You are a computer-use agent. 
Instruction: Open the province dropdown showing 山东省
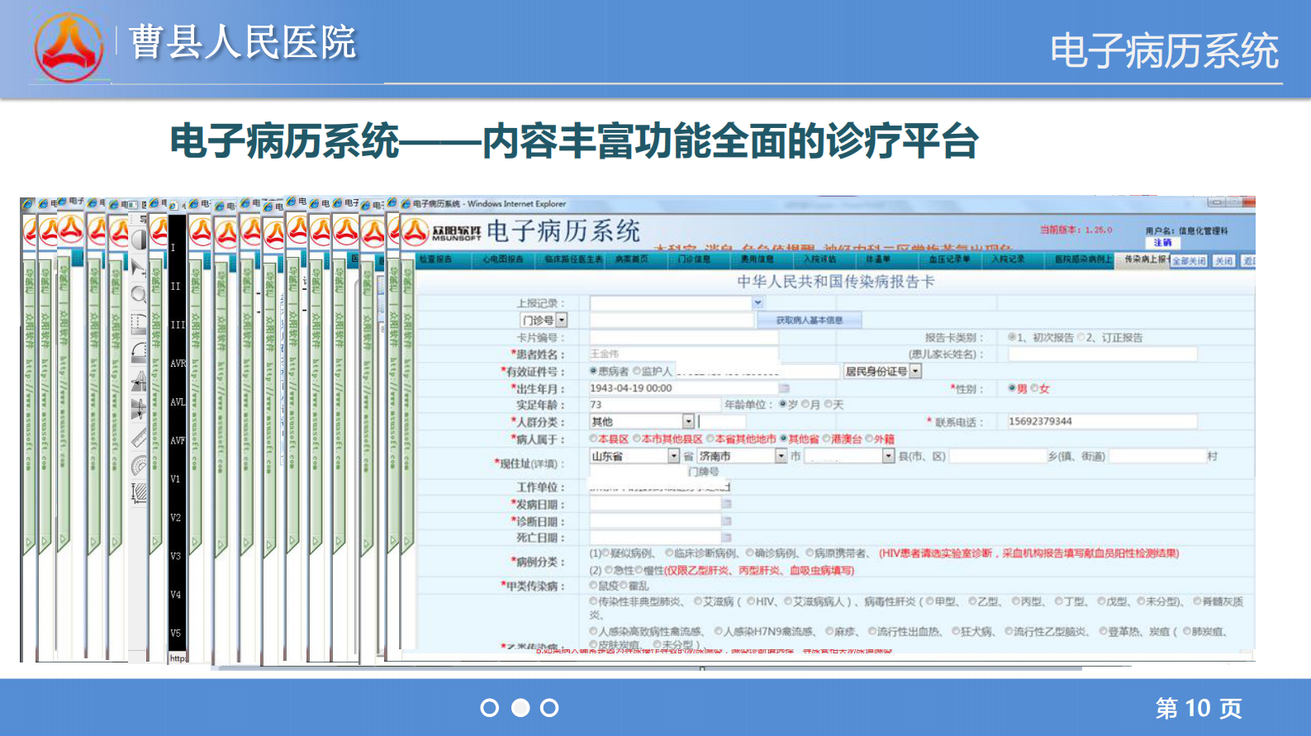tap(674, 456)
